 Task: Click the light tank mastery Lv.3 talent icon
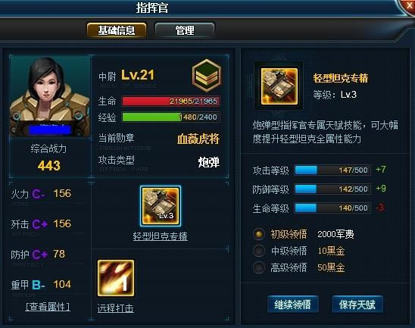161,206
